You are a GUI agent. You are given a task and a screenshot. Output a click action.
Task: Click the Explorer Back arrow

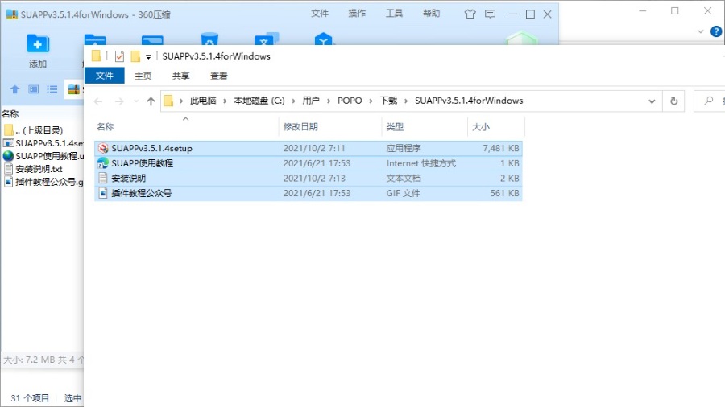[x=98, y=101]
